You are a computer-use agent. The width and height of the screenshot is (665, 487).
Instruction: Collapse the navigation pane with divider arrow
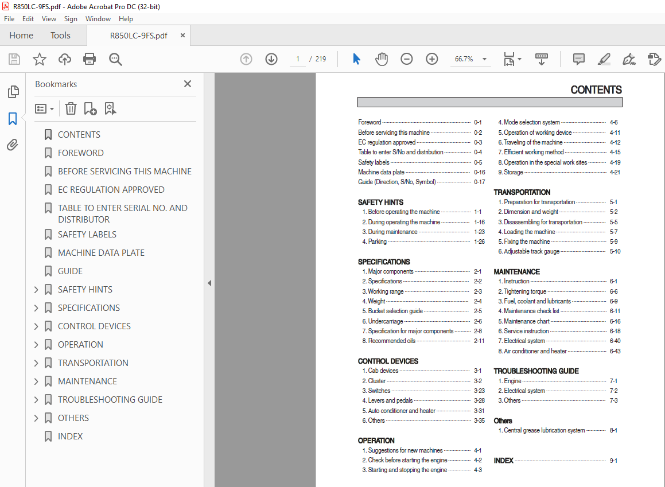pos(209,283)
